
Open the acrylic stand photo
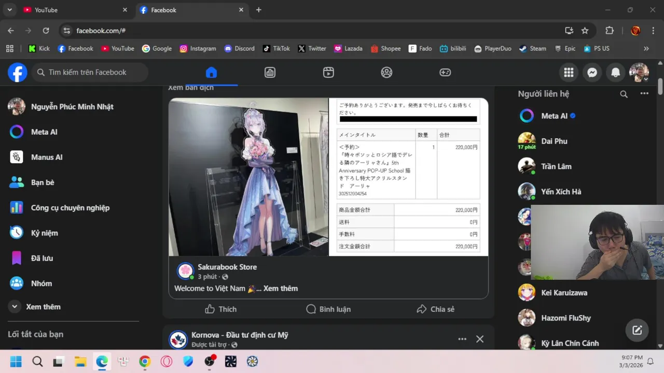248,177
